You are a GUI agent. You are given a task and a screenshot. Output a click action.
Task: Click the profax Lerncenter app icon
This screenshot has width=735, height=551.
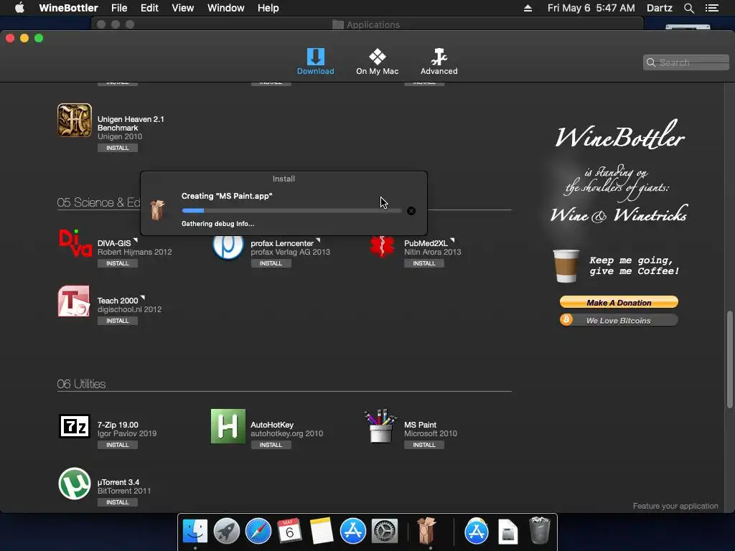(x=228, y=247)
